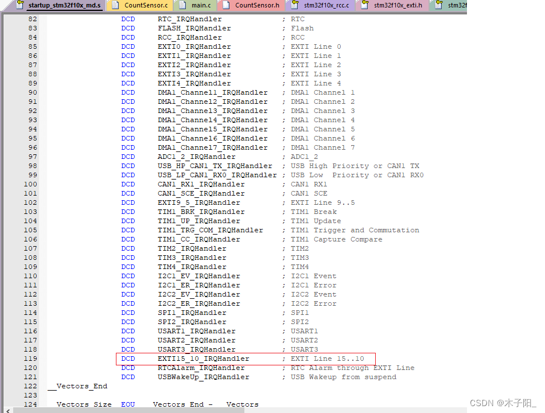Image resolution: width=545 pixels, height=413 pixels.
Task: Click SPI1_IRQHandler on line 114
Action: [x=192, y=313]
